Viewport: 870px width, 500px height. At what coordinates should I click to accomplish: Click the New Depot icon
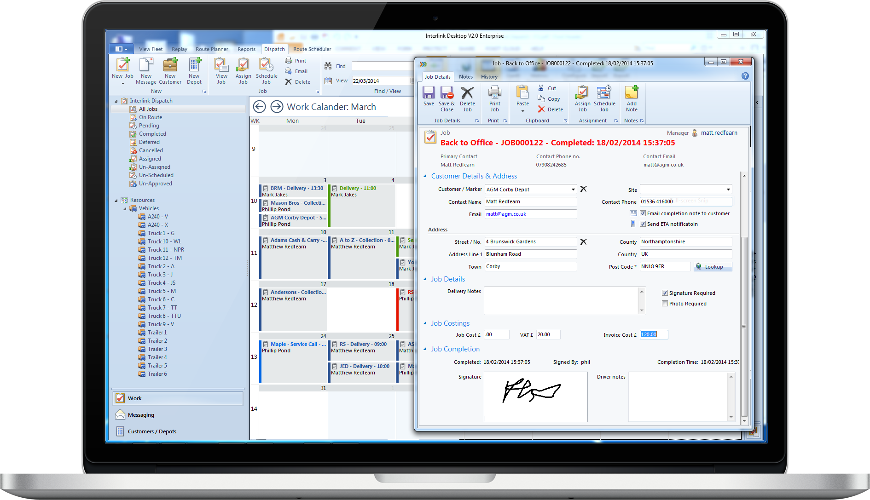(194, 67)
